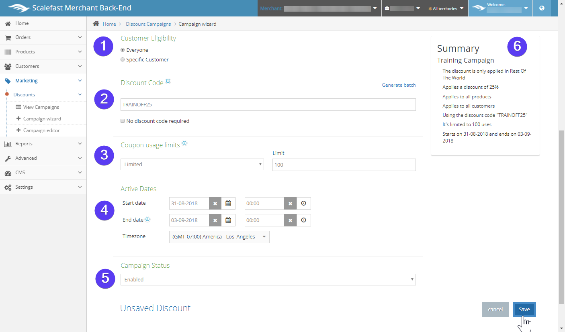
Task: Open the start date calendar picker icon
Action: pos(228,204)
